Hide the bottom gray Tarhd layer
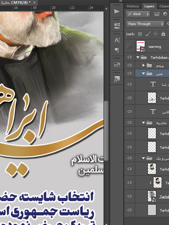The height and width of the screenshot is (225, 169). tap(130, 210)
